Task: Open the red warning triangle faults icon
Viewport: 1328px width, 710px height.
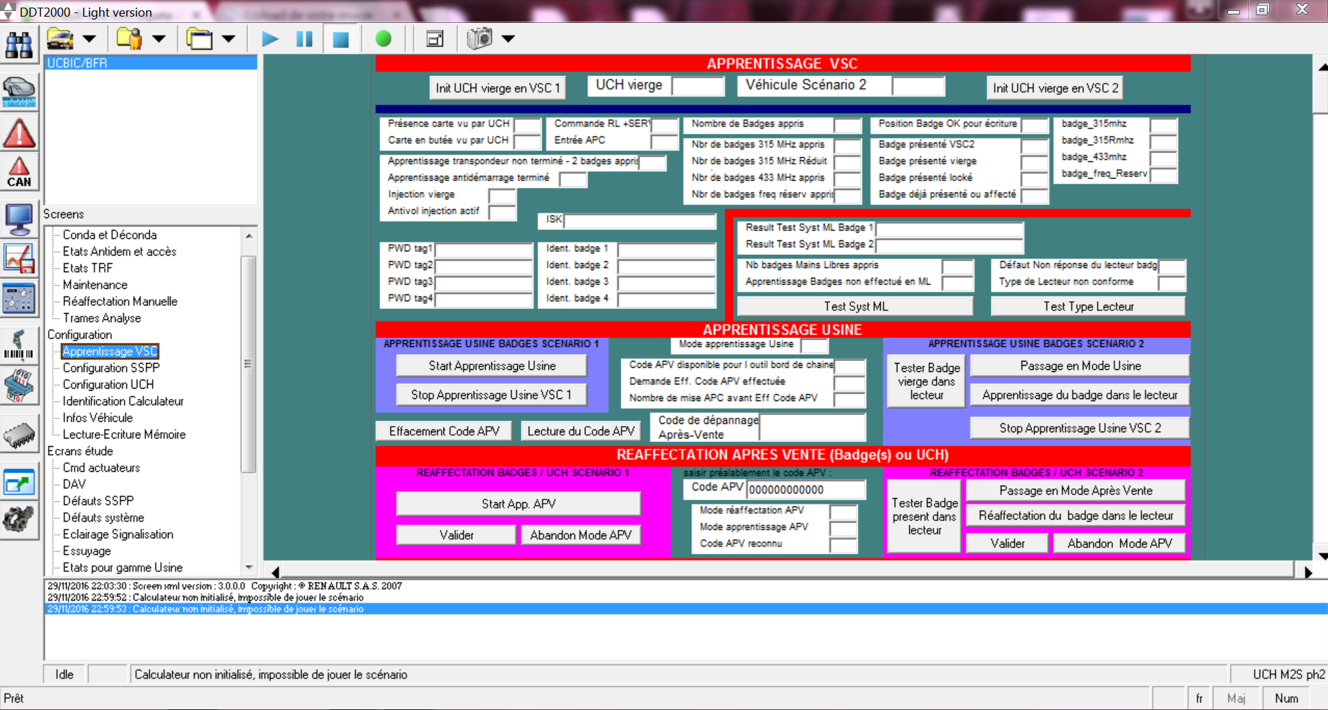Action: (x=19, y=133)
